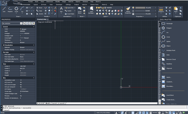
Task: Select the Stretch tool
Action: 40,14
